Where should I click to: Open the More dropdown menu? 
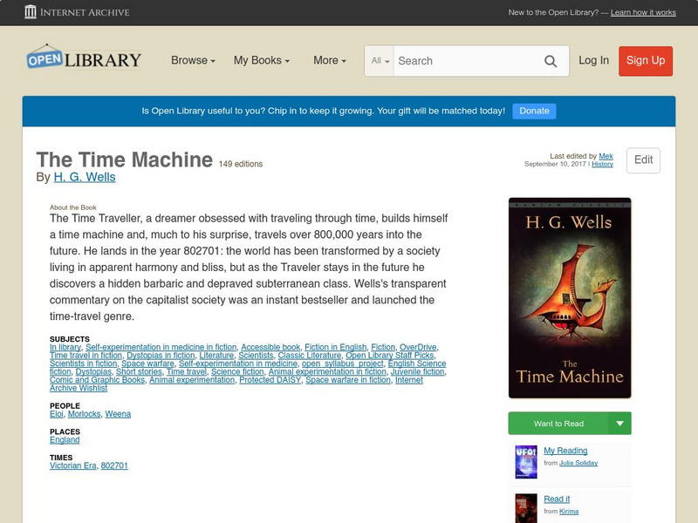coord(327,60)
